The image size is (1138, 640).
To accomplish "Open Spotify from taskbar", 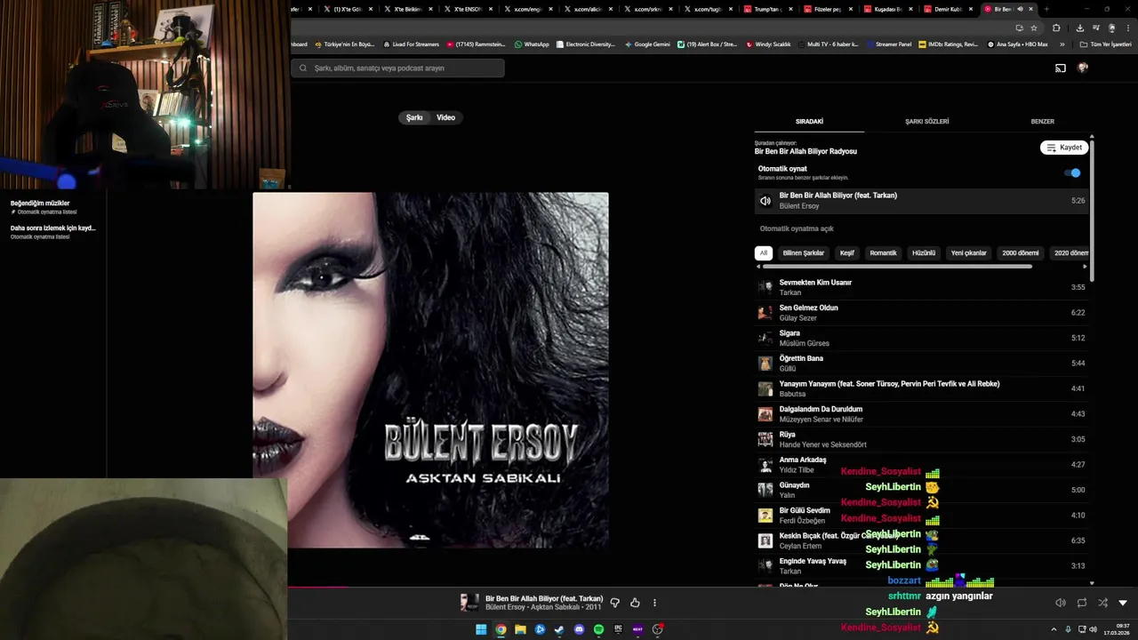I will 598,629.
